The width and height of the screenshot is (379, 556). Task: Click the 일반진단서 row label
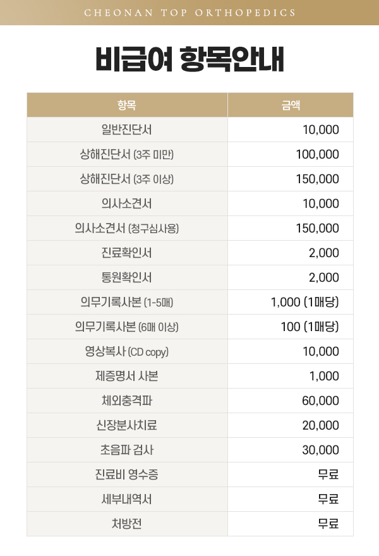click(x=127, y=130)
